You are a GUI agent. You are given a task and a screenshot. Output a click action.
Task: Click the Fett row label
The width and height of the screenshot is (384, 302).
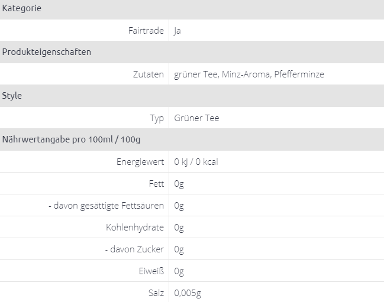coord(157,184)
